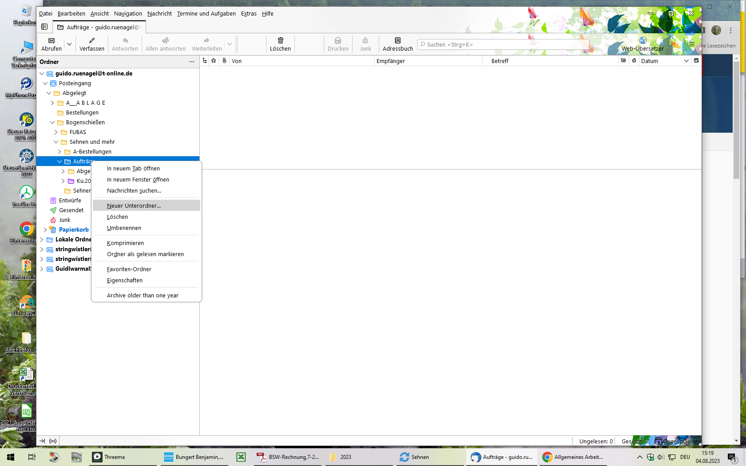This screenshot has height=466, width=746.
Task: Select the 'Aufträge - guido.ruenagel' tab
Action: (x=99, y=28)
